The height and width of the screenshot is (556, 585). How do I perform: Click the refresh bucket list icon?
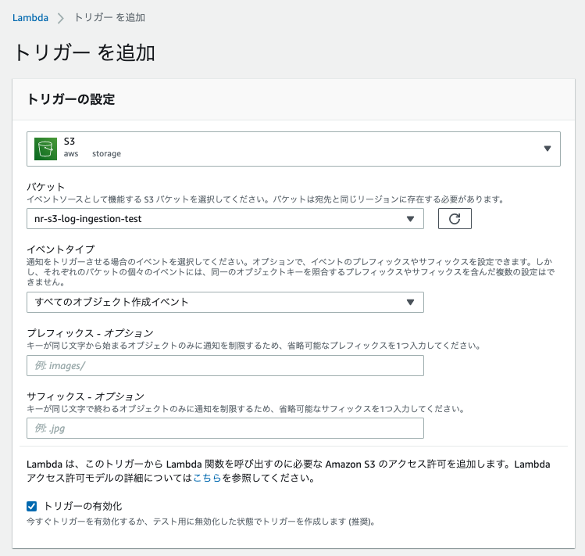coord(455,219)
